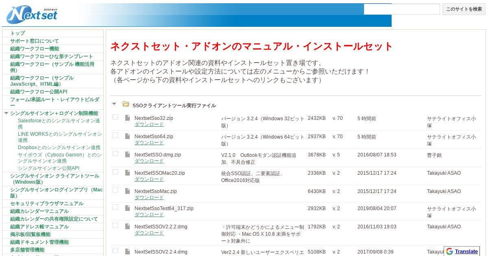Open Salesforceとのシングルサインオン連携
This screenshot has height=256, width=488.
(x=59, y=124)
